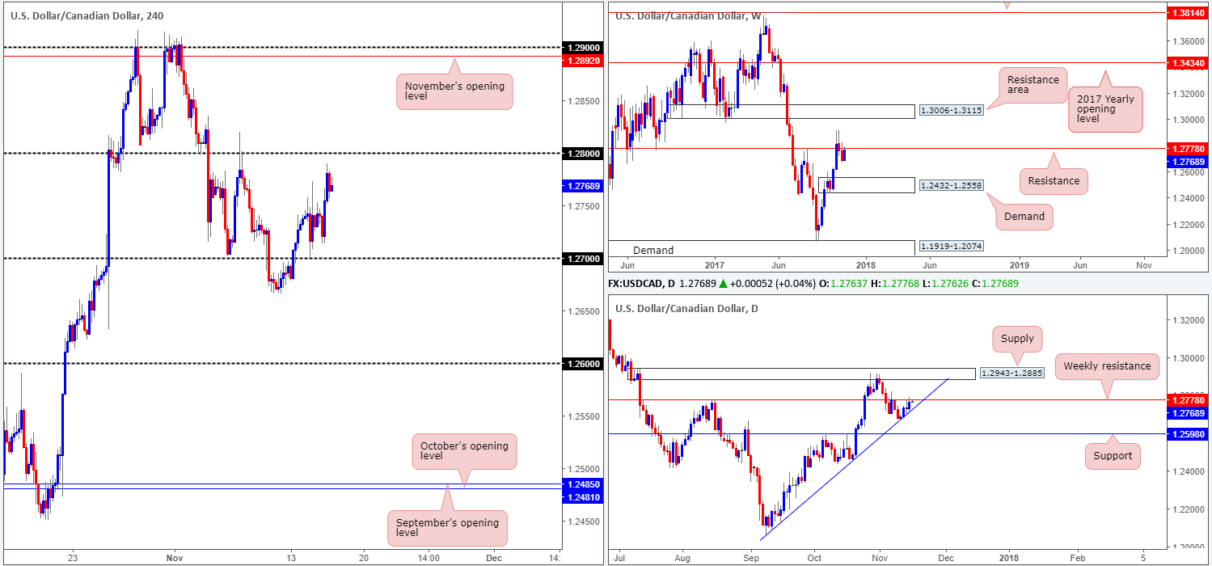Select the "October's opening level" annotation
This screenshot has height=566, width=1212.
[464, 451]
